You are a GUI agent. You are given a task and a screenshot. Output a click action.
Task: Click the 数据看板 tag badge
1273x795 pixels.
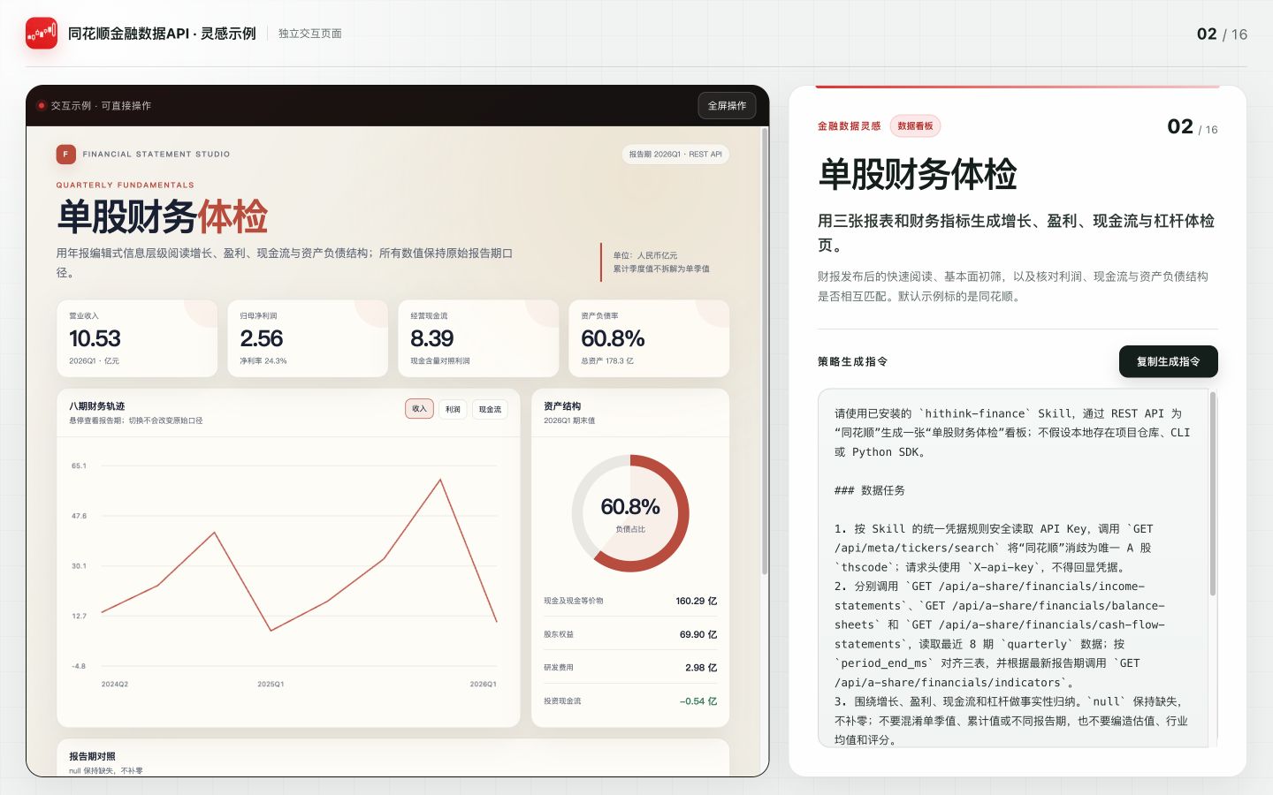point(915,126)
